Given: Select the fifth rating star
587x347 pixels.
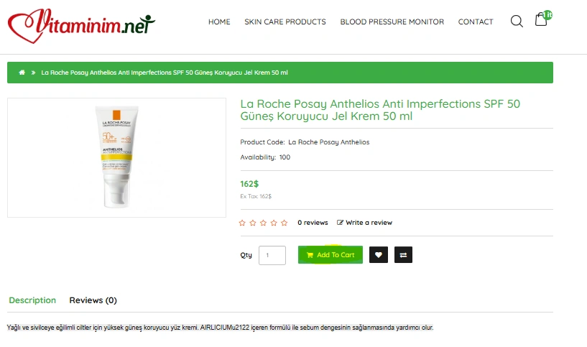Looking at the screenshot, I should pos(284,223).
